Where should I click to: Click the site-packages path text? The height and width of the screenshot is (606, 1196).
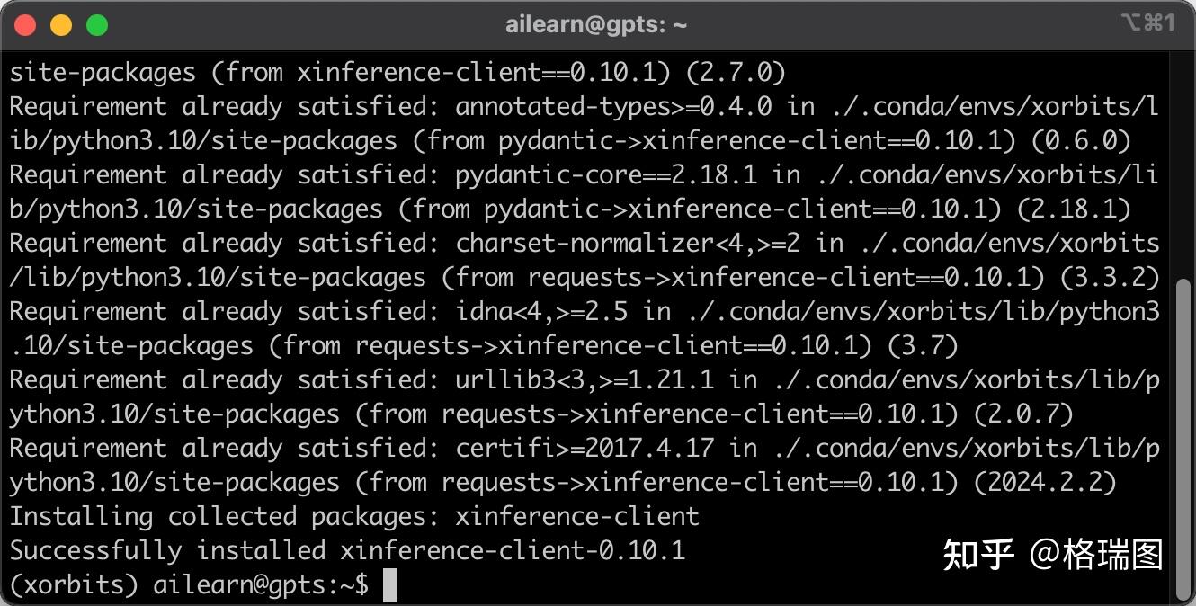point(103,72)
